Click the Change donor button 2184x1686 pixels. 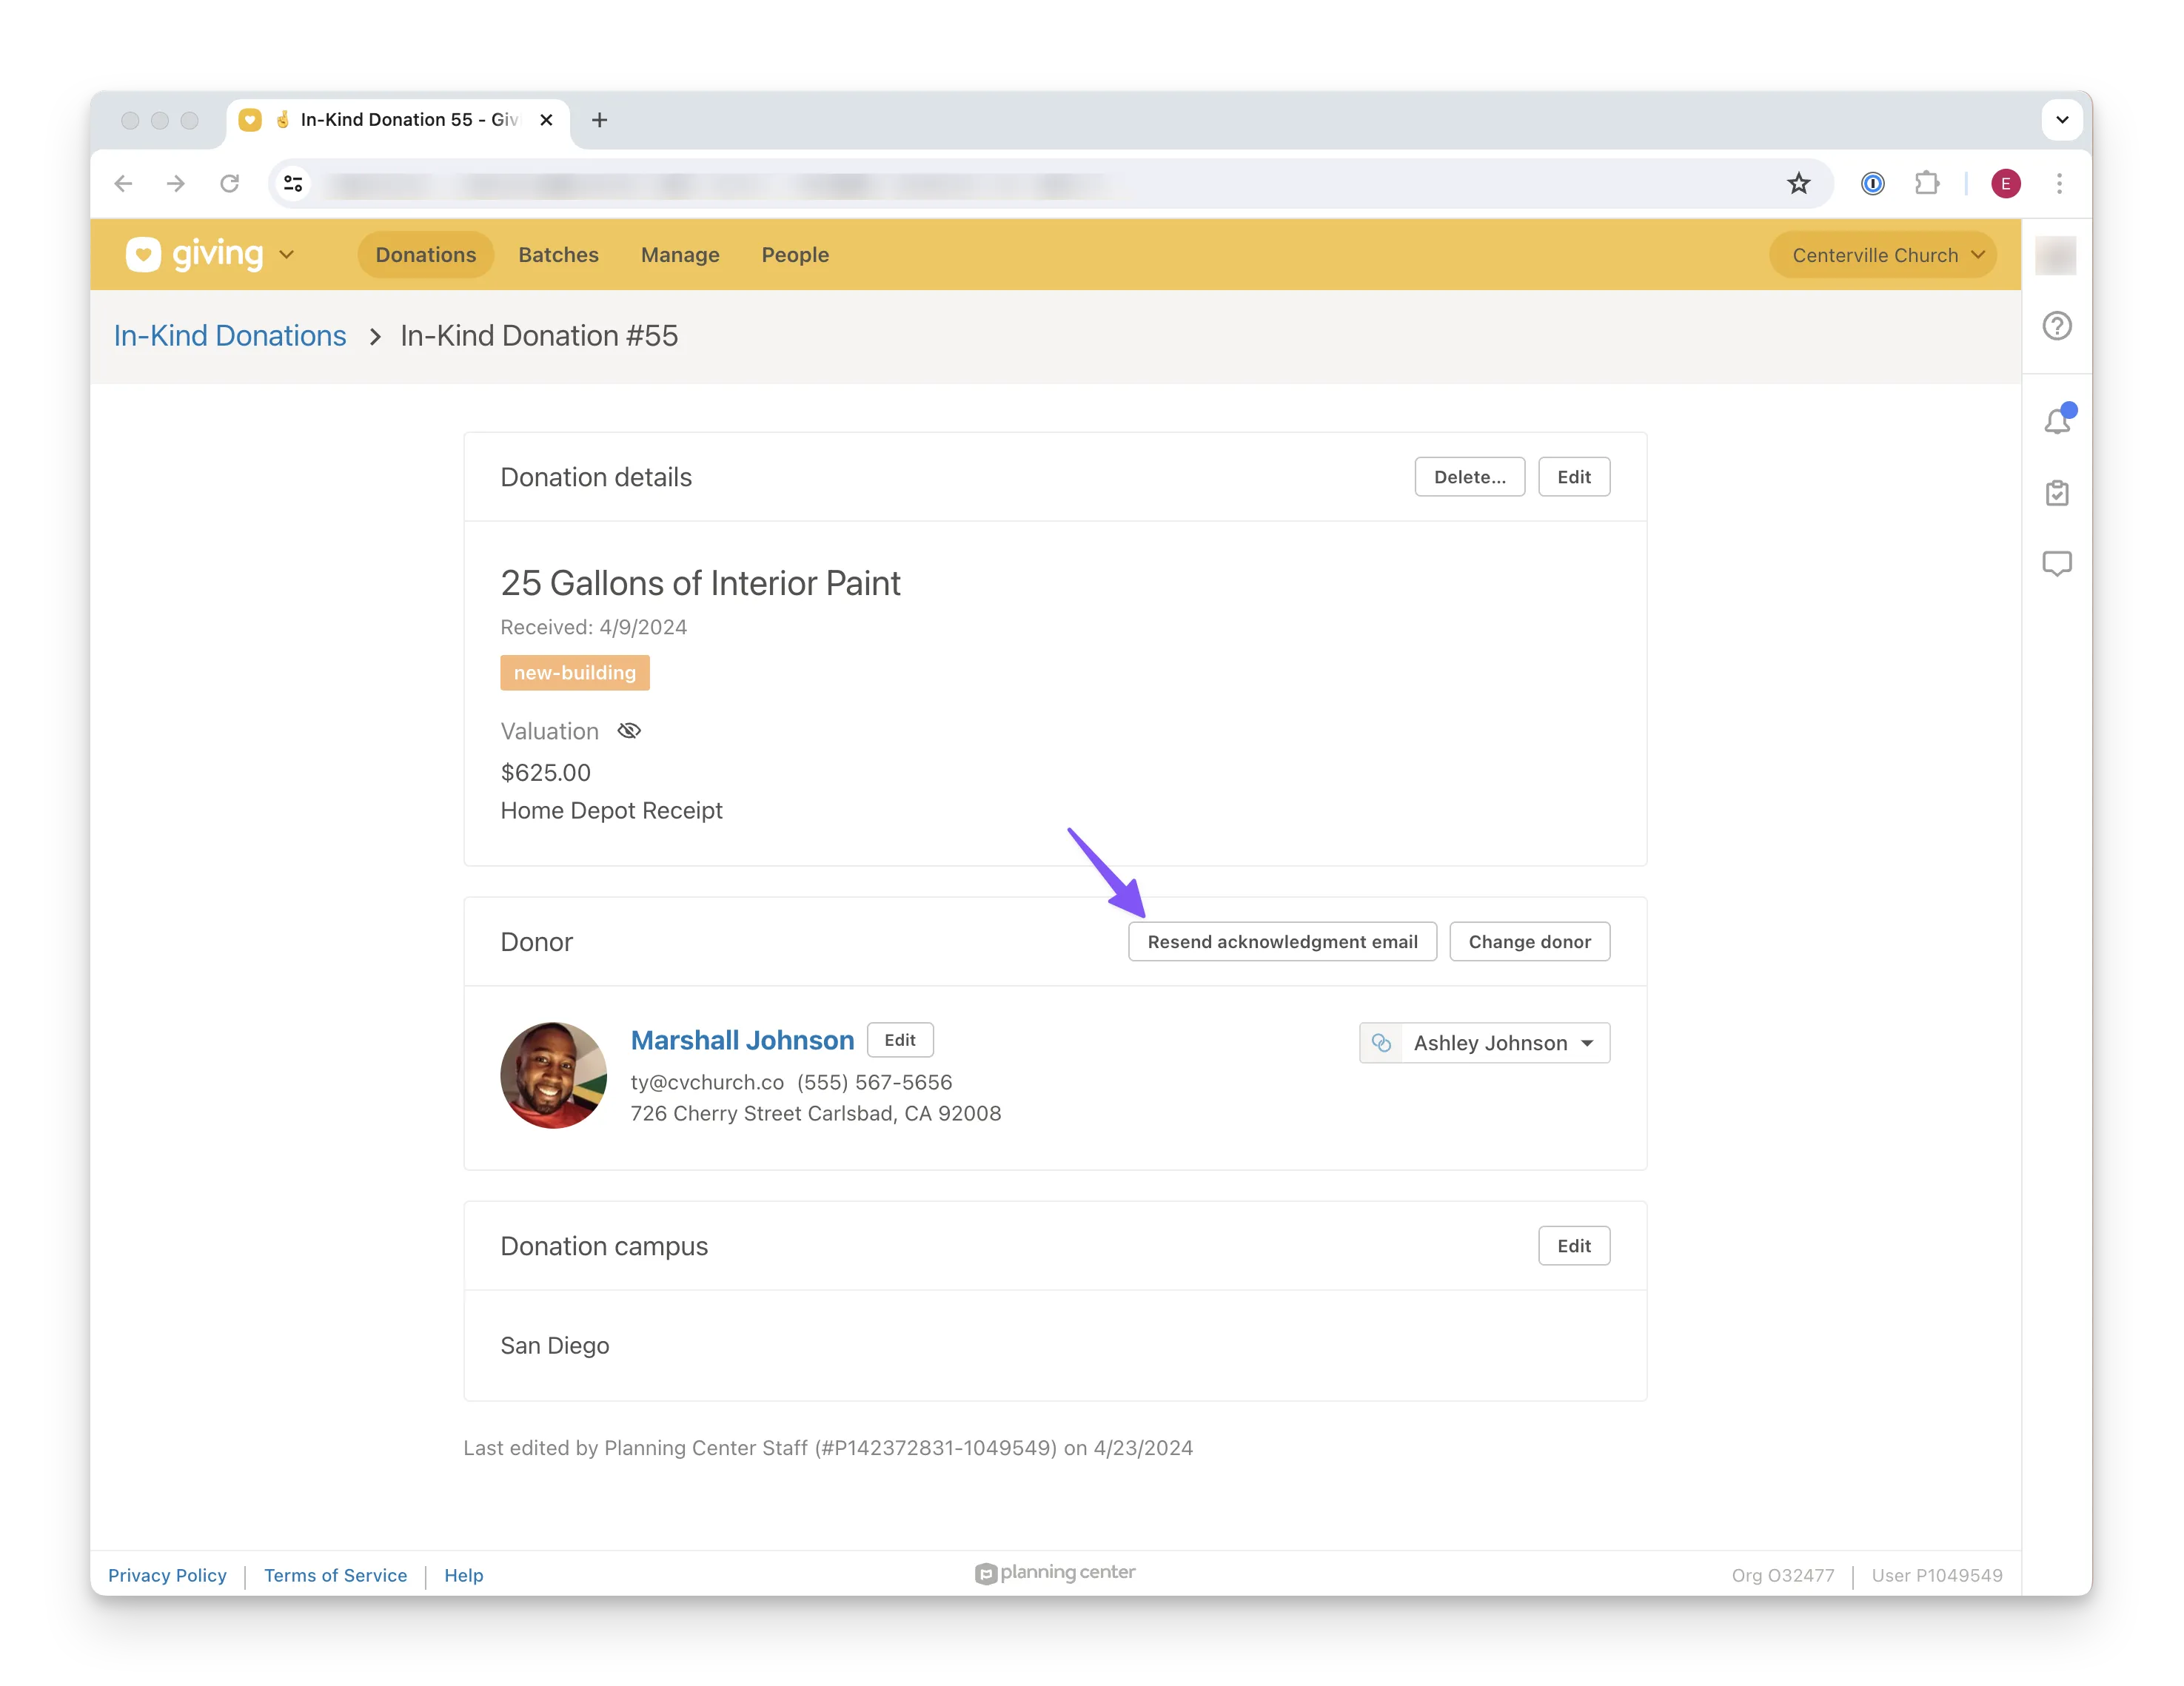1529,942
